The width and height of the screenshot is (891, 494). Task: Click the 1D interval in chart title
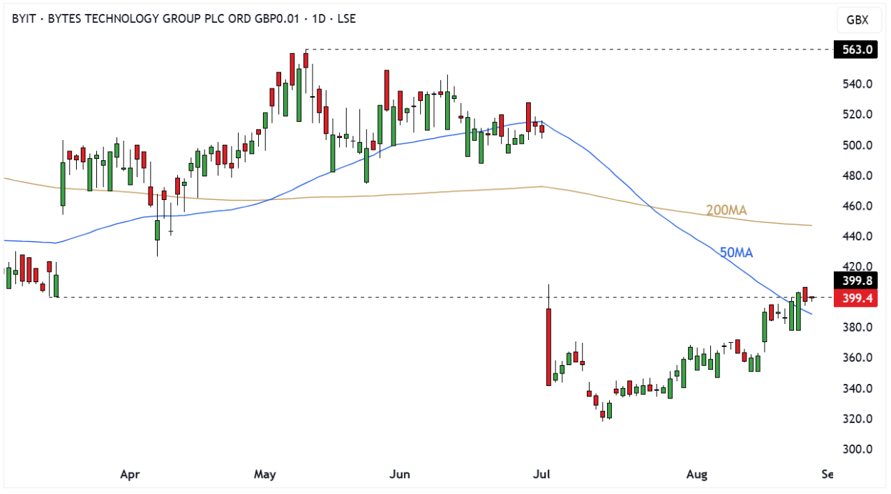pos(320,19)
